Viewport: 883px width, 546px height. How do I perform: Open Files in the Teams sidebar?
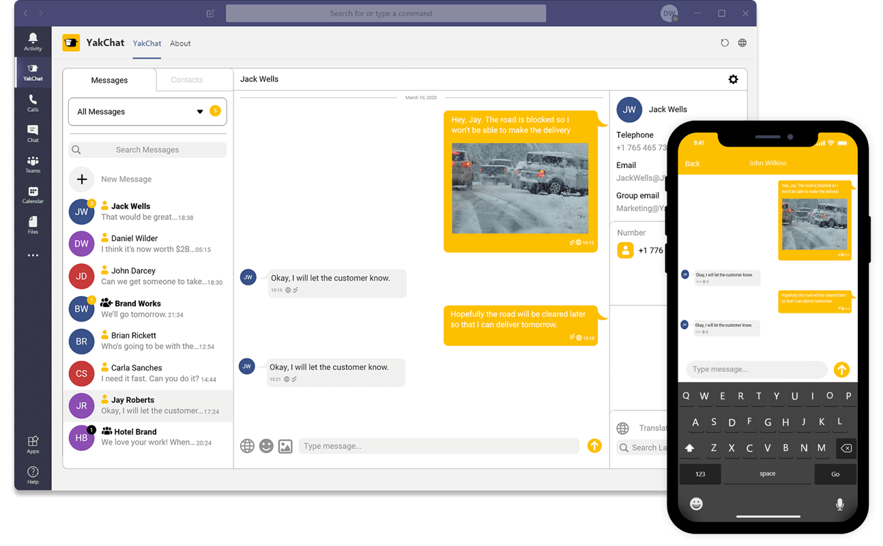pos(33,225)
